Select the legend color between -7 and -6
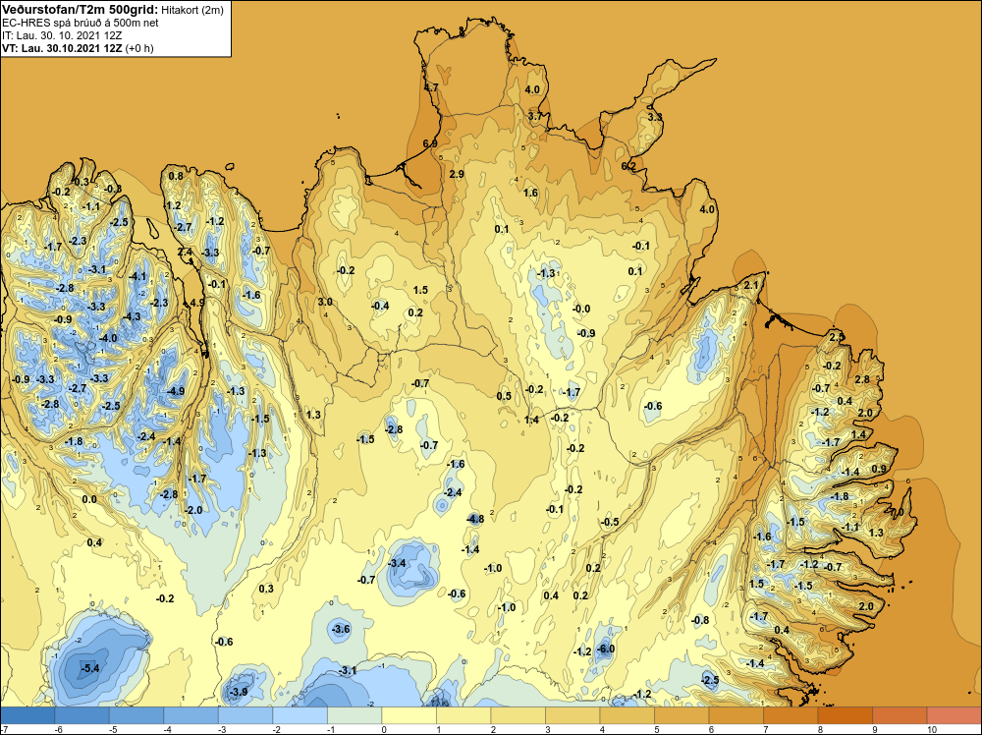This screenshot has height=735, width=982. pyautogui.click(x=27, y=715)
